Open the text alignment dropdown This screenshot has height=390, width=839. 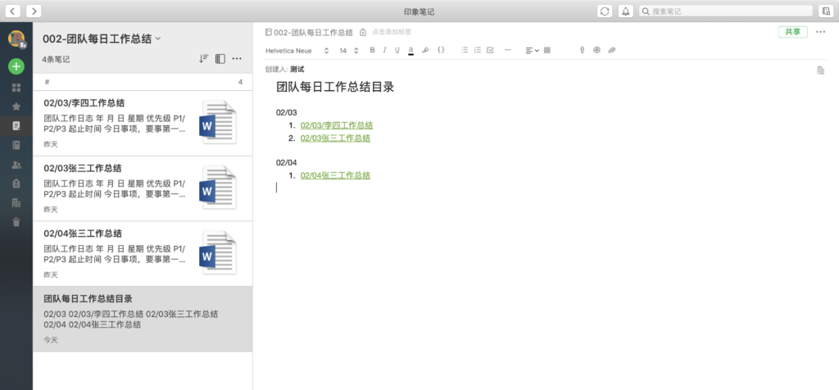532,50
